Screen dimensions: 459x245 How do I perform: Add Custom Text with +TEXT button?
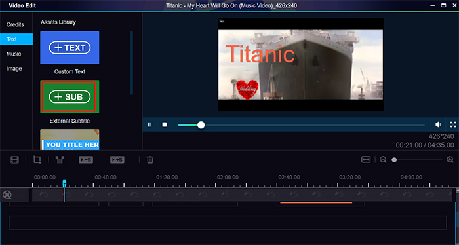click(x=70, y=48)
